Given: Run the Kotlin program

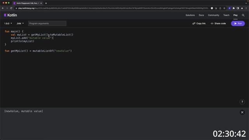Looking at the screenshot, I should 238,23.
